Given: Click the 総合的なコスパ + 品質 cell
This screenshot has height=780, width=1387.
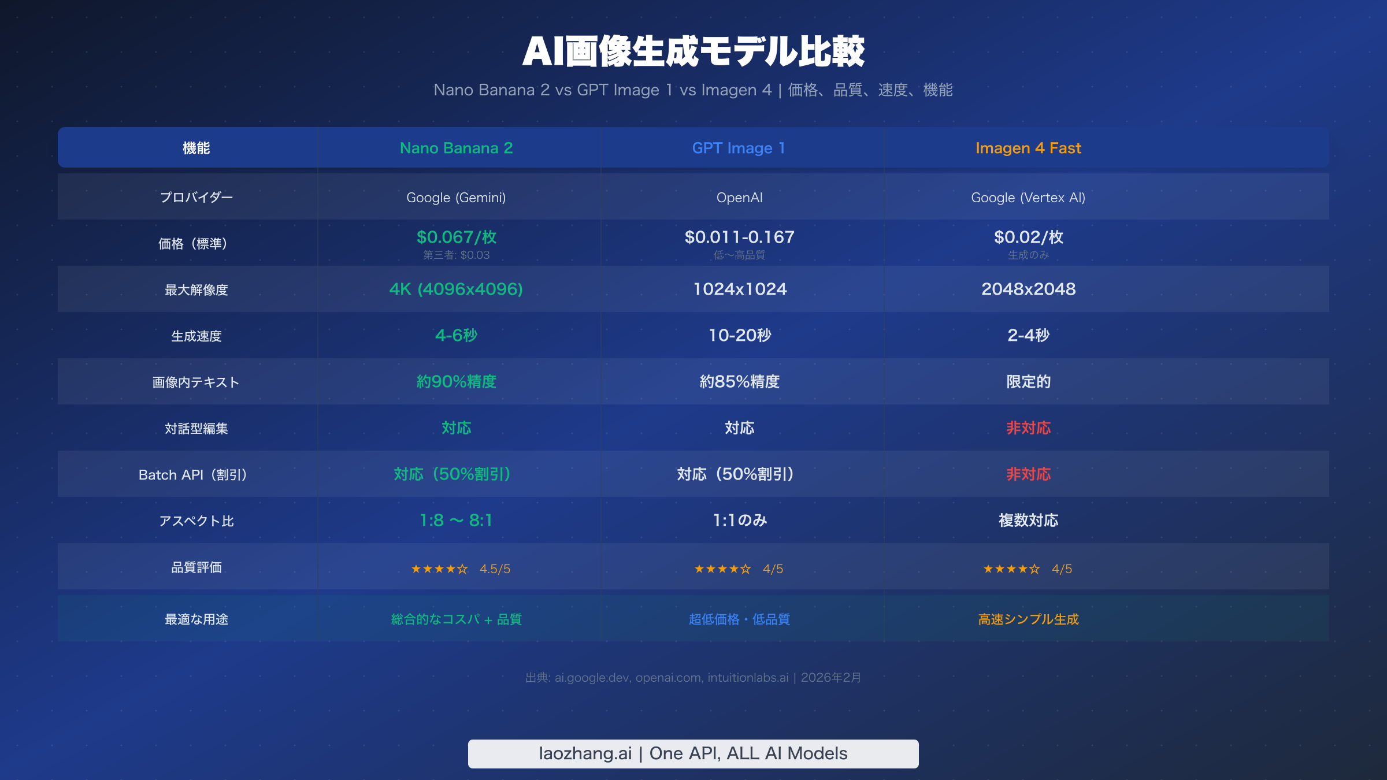Looking at the screenshot, I should [457, 619].
